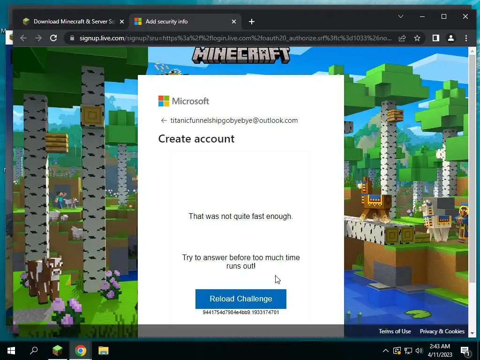The height and width of the screenshot is (360, 480).
Task: View site security lock info
Action: pyautogui.click(x=72, y=38)
